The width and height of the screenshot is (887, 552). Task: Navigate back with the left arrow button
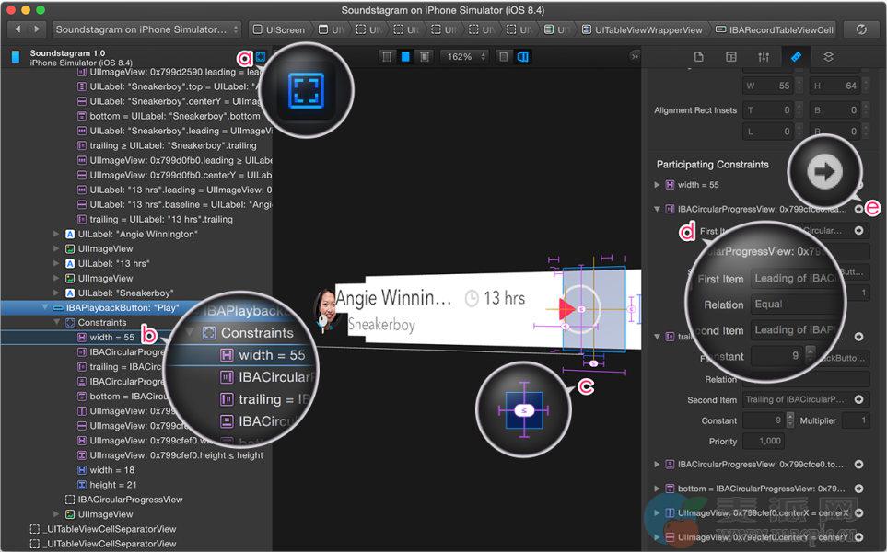coord(18,29)
